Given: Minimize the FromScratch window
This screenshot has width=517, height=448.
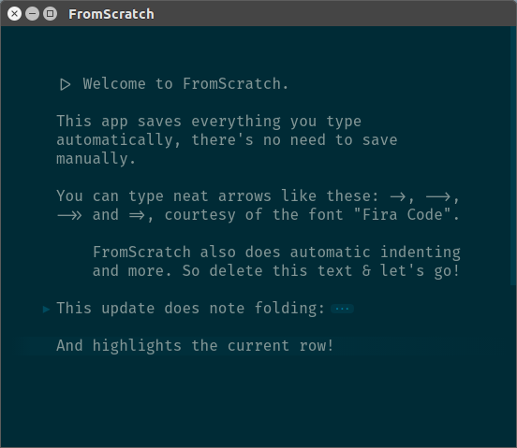Looking at the screenshot, I should (x=32, y=14).
